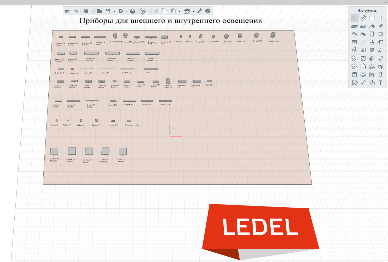Select the Lighting fixture bulb tool

[363, 66]
